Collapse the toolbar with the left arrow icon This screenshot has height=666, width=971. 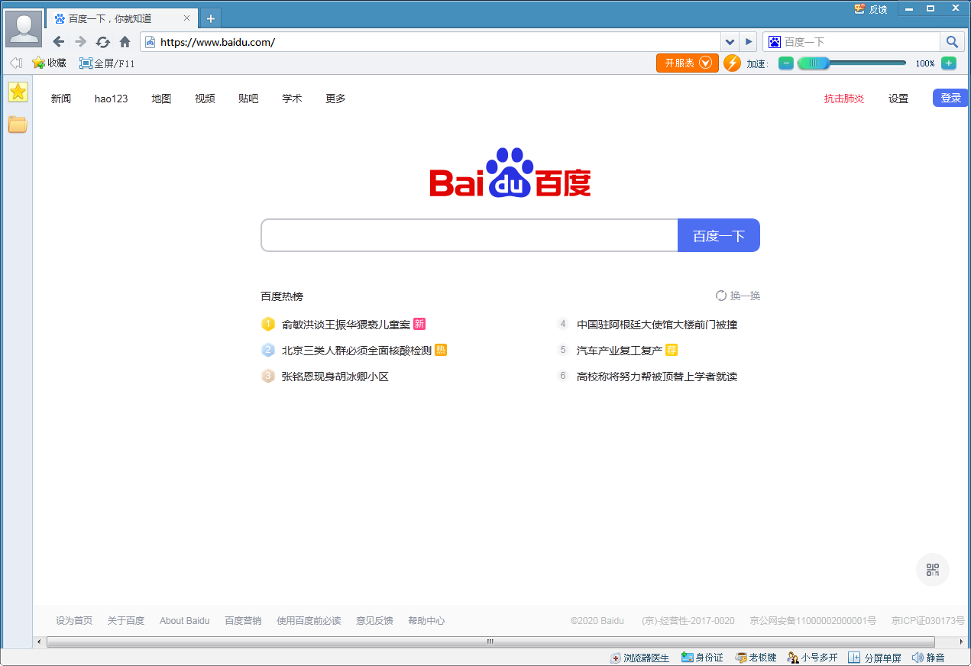[x=16, y=63]
